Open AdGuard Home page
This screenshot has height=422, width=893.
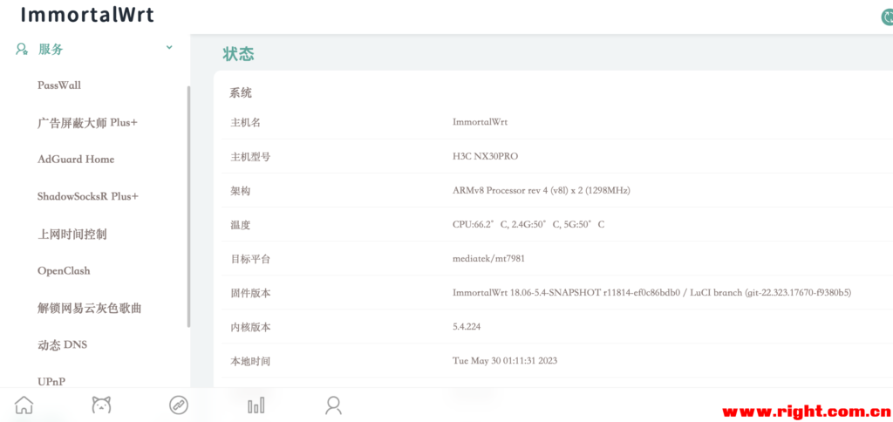(76, 160)
